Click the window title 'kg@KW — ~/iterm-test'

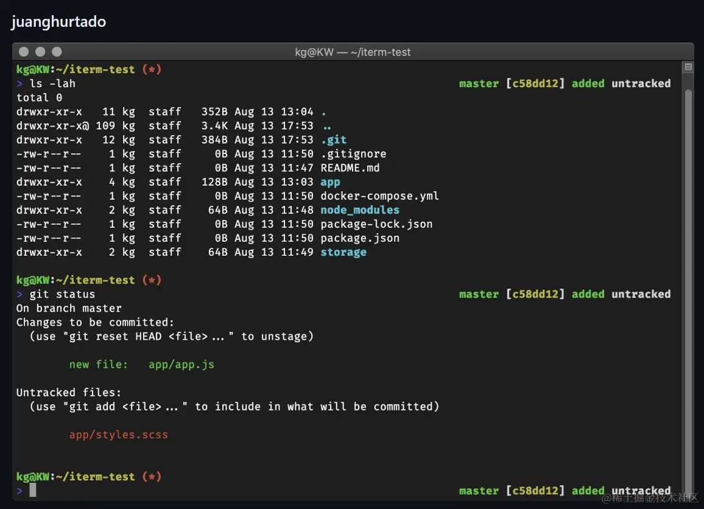click(x=353, y=52)
